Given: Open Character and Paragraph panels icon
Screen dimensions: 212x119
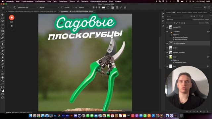Looking at the screenshot, I should pos(113,7).
